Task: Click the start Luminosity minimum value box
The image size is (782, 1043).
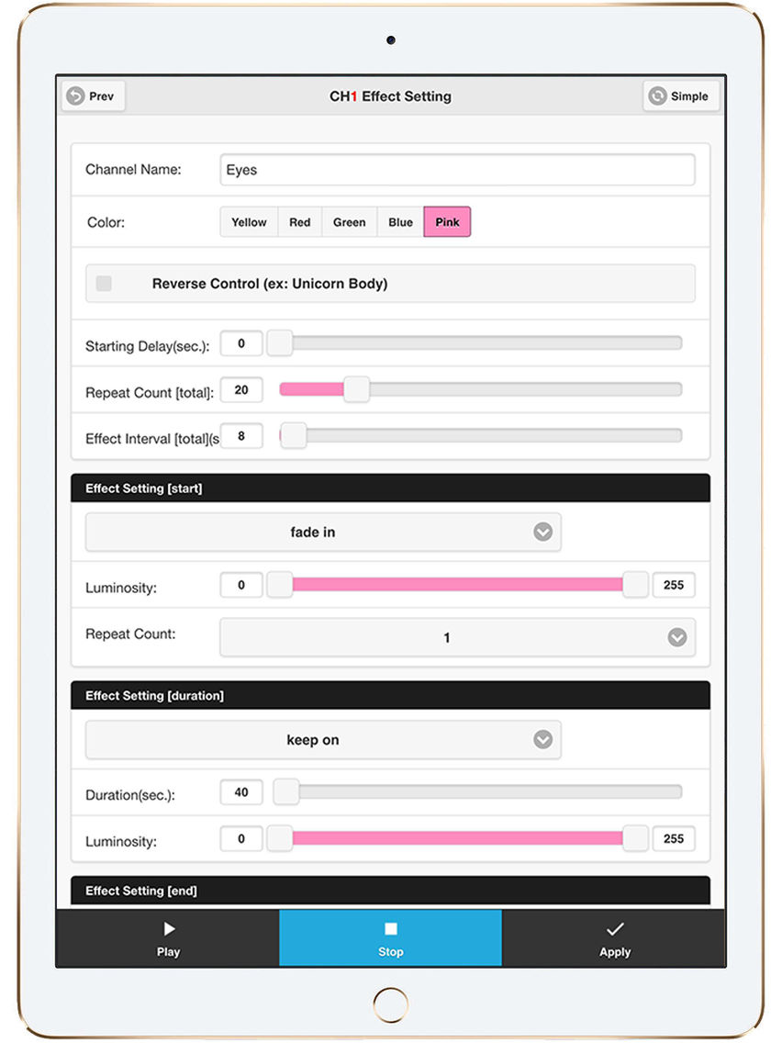Action: point(241,586)
